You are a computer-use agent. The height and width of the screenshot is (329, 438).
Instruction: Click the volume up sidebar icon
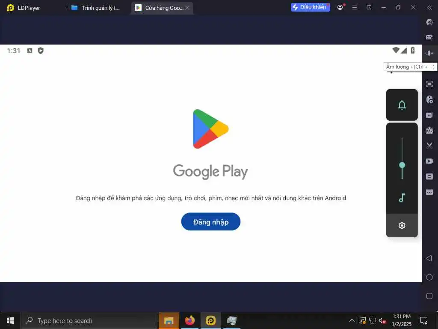click(429, 53)
